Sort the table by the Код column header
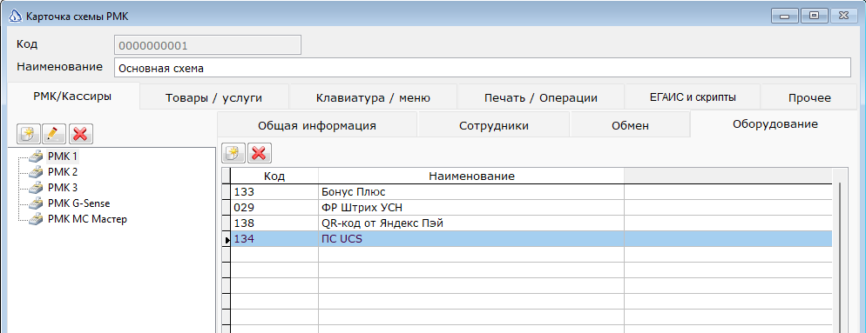The width and height of the screenshot is (866, 333). click(274, 176)
